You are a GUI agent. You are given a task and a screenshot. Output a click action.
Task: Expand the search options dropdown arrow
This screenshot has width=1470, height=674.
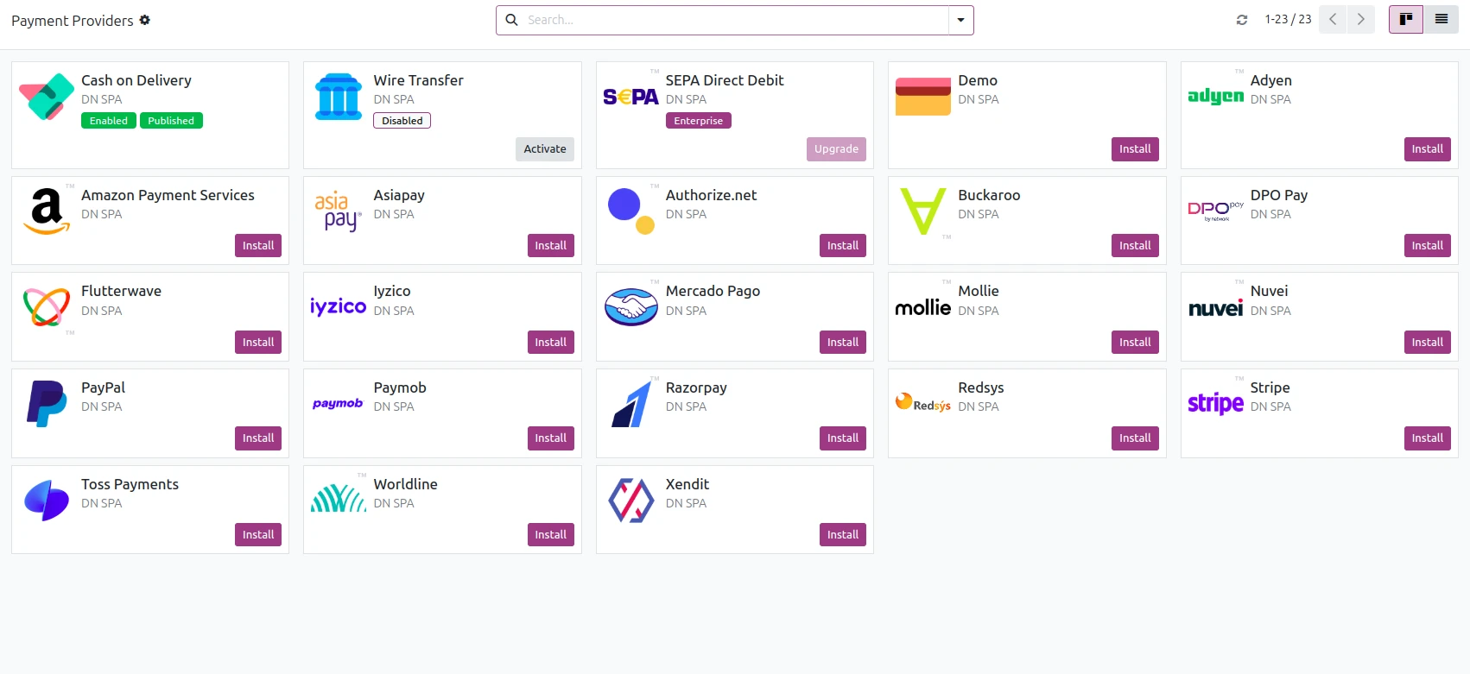[x=960, y=20]
